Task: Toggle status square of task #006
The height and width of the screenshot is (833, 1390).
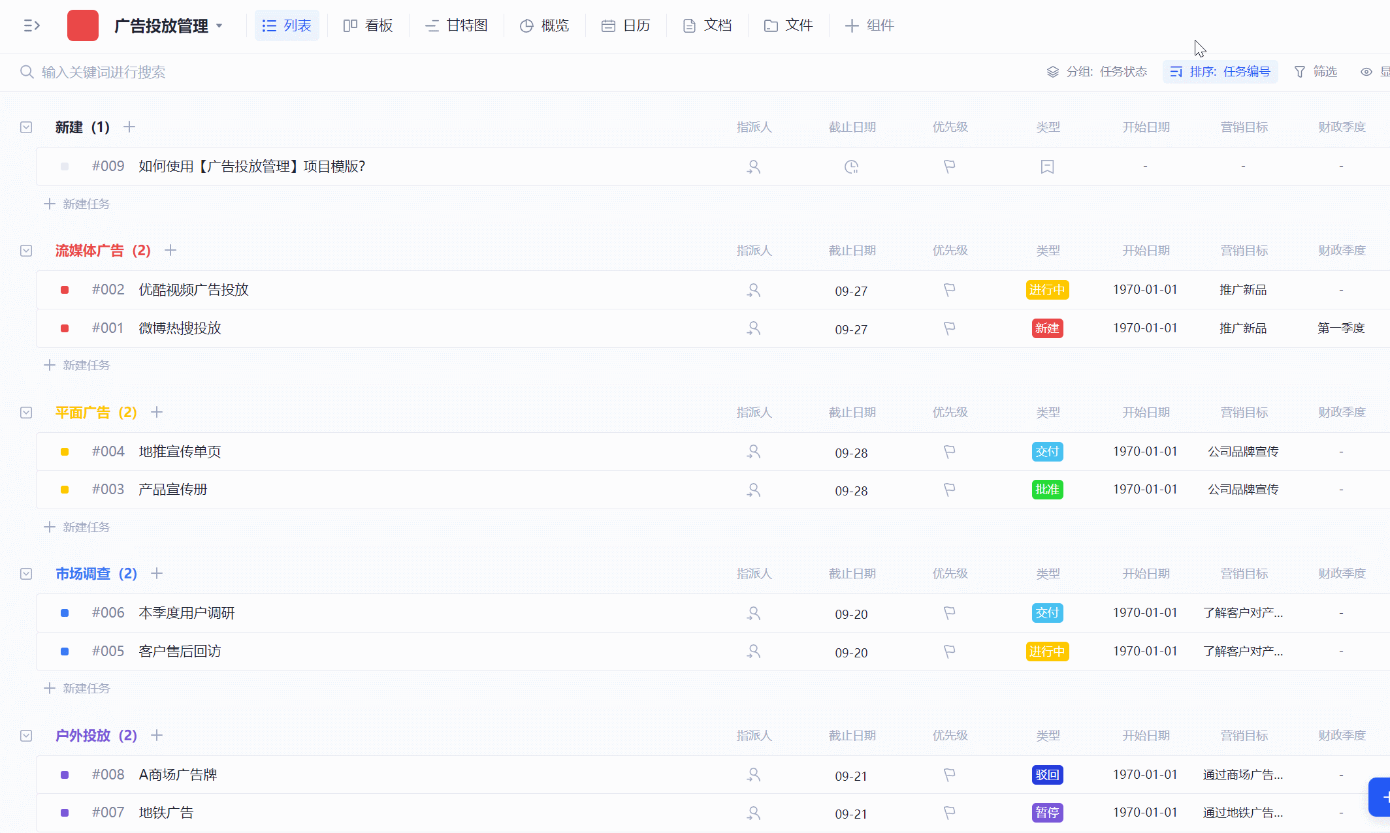Action: tap(65, 613)
